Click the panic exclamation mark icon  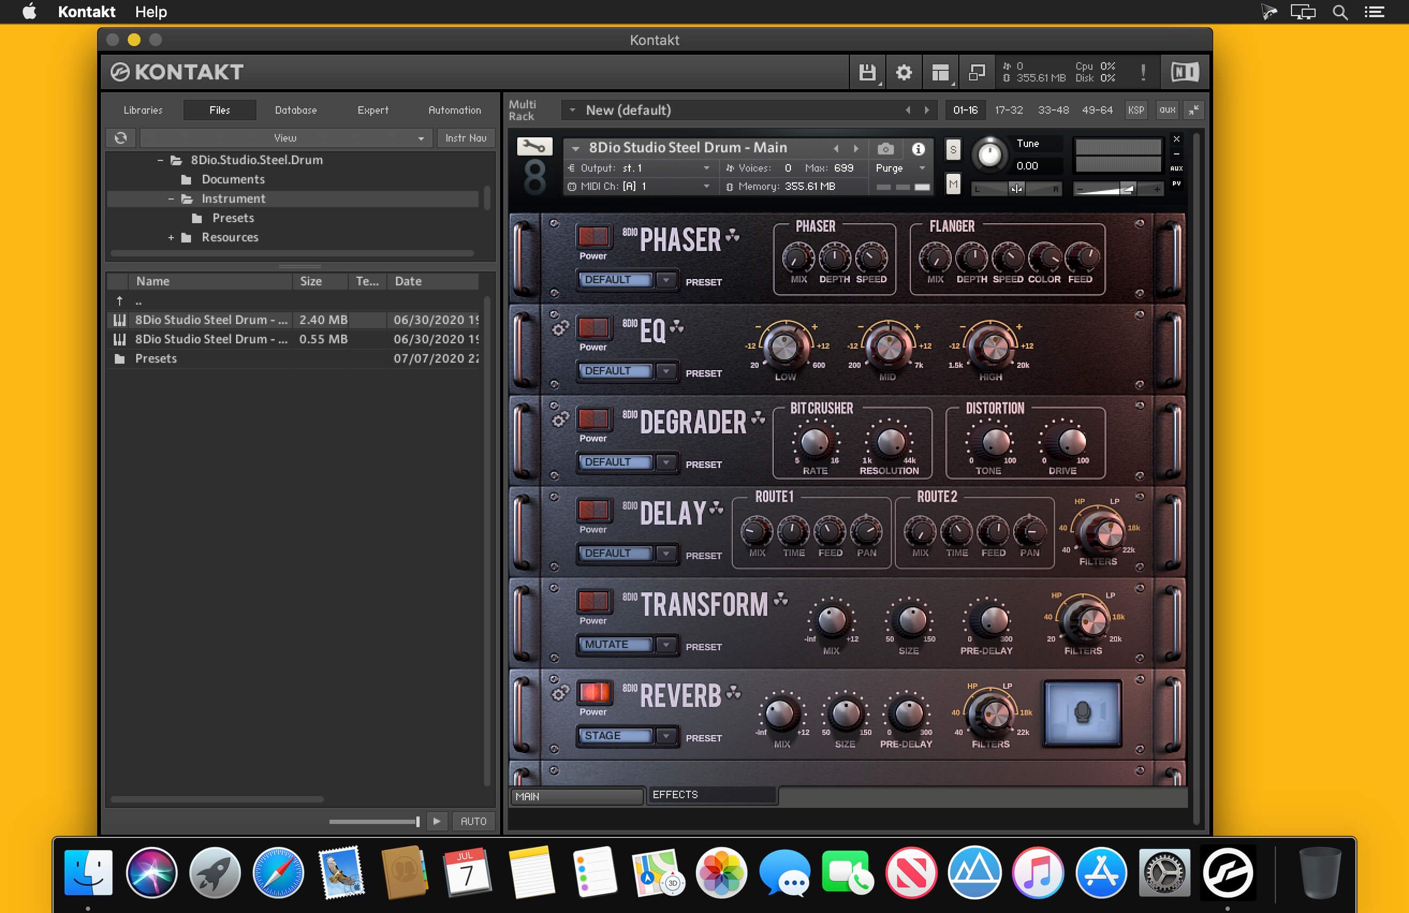(x=1142, y=72)
